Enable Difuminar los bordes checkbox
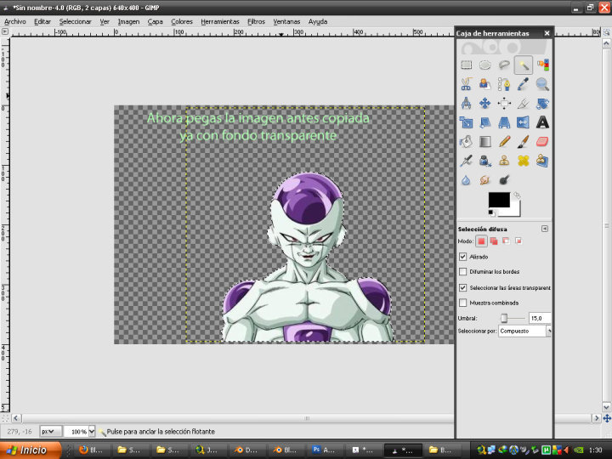Screen dimensions: 612x459 [x=463, y=272]
